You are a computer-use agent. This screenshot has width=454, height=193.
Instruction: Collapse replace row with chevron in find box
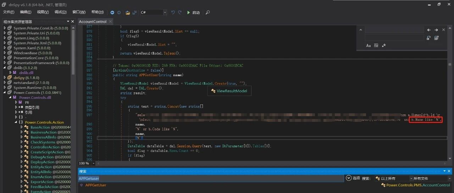click(361, 30)
